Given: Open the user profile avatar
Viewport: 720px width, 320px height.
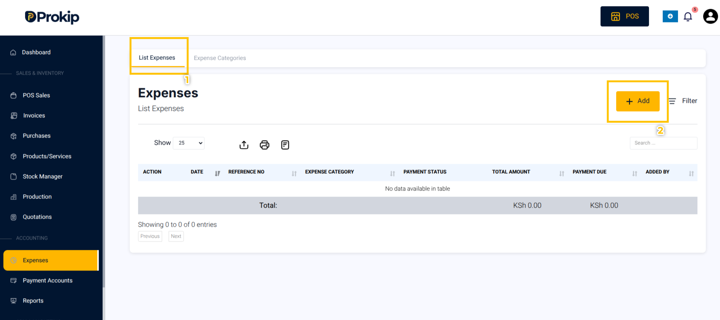Looking at the screenshot, I should [x=710, y=16].
